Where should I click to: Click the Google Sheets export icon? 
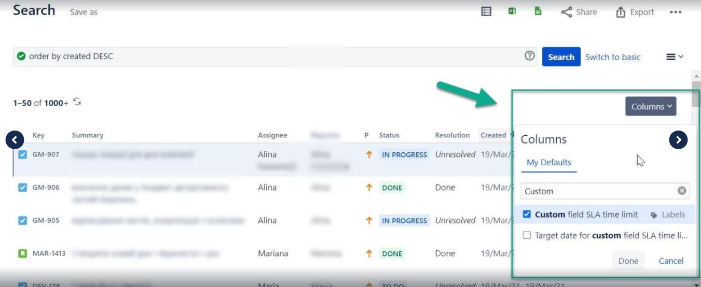[x=538, y=11]
